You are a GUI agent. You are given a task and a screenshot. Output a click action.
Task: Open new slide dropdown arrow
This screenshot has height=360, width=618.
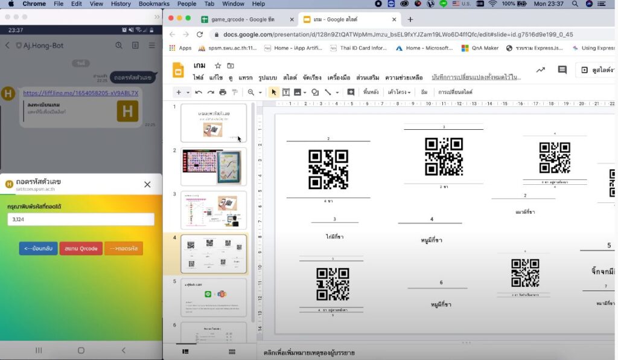pos(188,92)
